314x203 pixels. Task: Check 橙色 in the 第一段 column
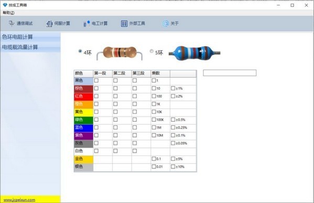(x=96, y=104)
